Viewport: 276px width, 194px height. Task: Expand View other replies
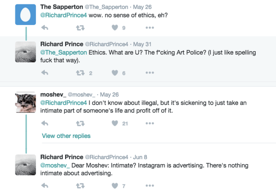[66, 136]
